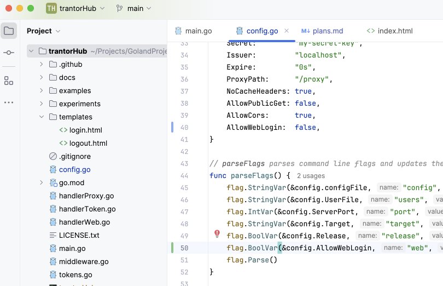Click the AllowWebLogin false value
The width and height of the screenshot is (443, 286).
tap(305, 128)
